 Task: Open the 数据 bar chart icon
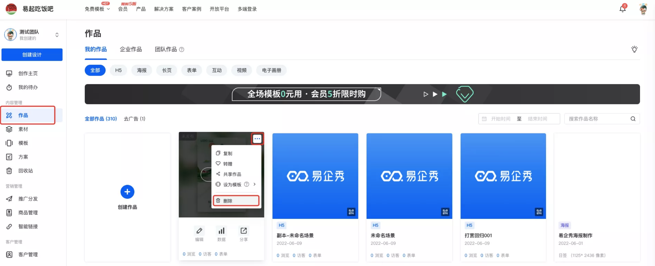pyautogui.click(x=221, y=231)
